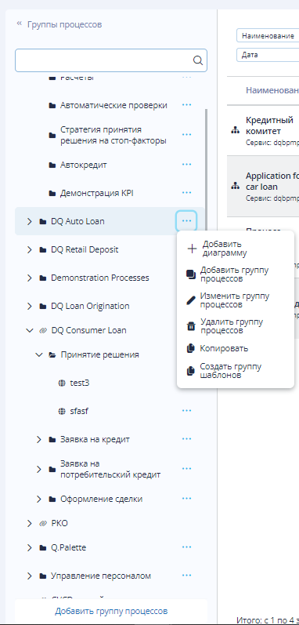This screenshot has height=625, width=299.
Task: Collapse the DQ Consumer Loan group
Action: pyautogui.click(x=30, y=330)
